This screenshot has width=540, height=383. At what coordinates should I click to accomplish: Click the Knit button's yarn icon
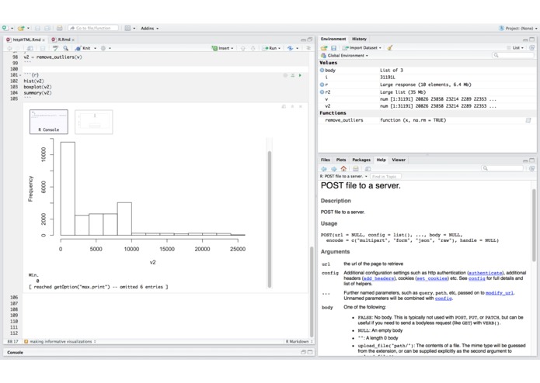[x=78, y=48]
